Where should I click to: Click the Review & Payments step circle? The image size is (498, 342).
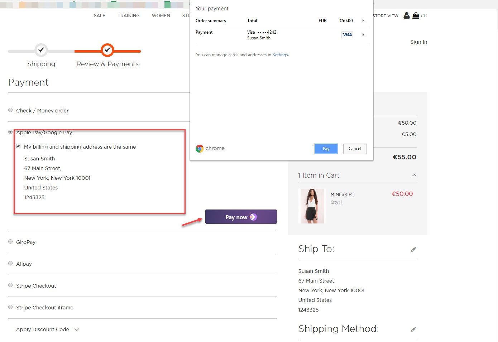click(x=107, y=50)
